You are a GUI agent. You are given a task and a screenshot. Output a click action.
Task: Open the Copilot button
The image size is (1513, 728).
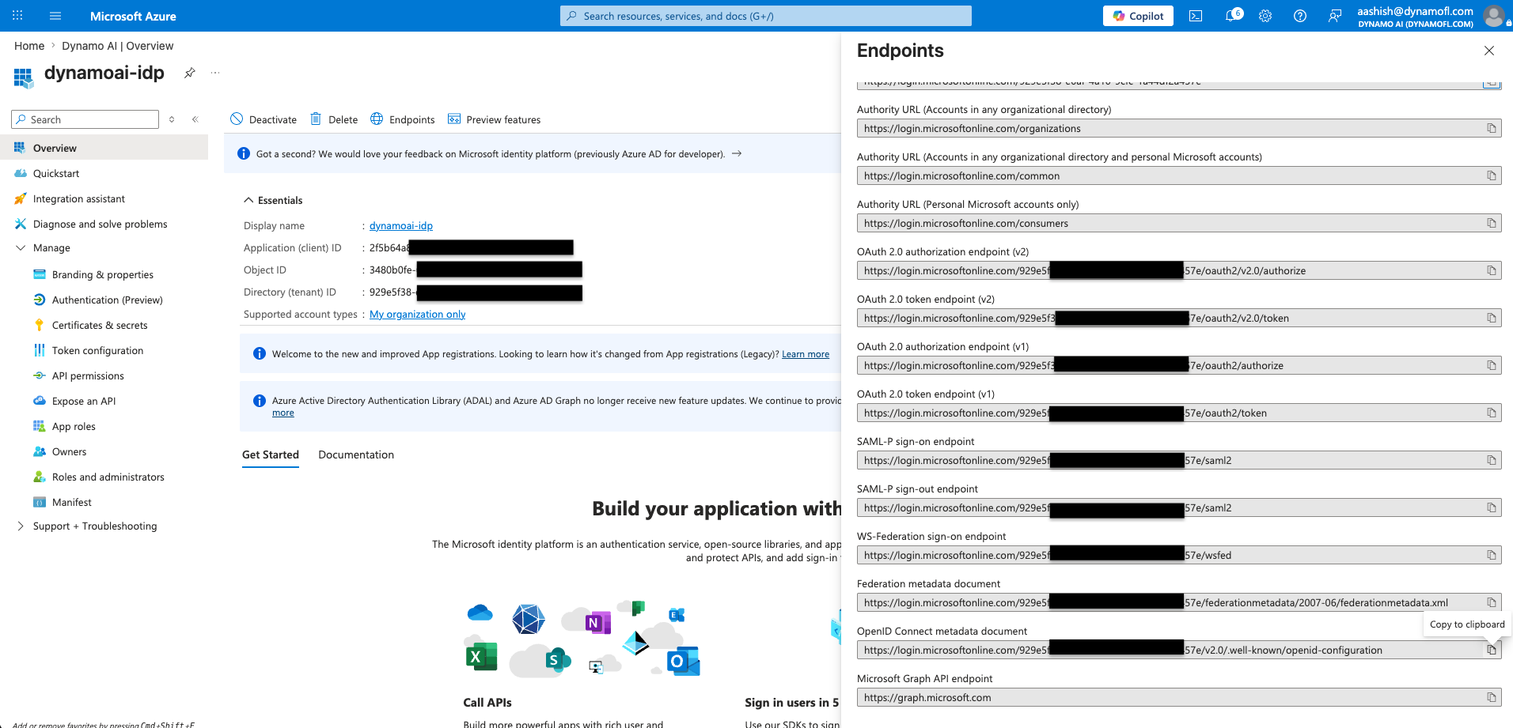[x=1138, y=16]
